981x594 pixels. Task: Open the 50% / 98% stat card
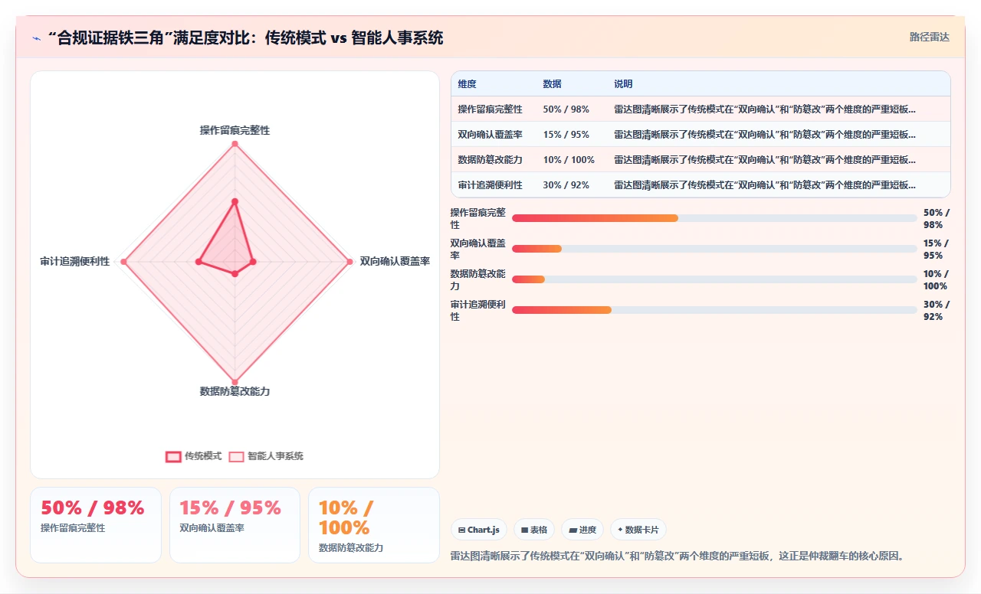[96, 525]
